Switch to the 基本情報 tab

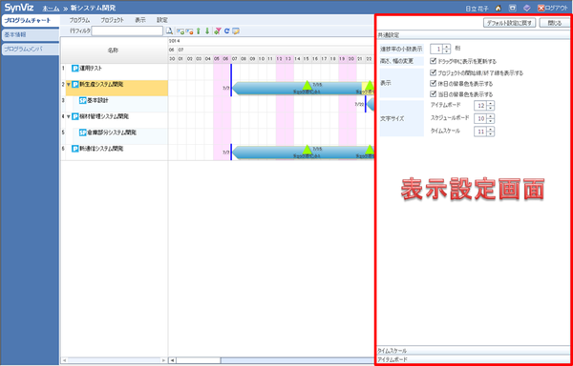30,35
